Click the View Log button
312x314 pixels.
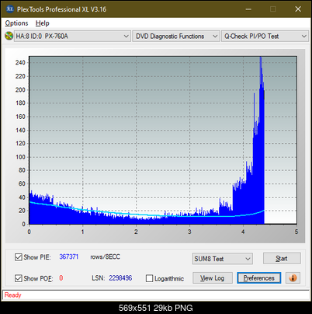click(213, 278)
